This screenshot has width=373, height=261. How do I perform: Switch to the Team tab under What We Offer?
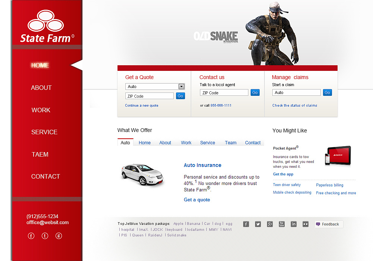click(x=231, y=143)
